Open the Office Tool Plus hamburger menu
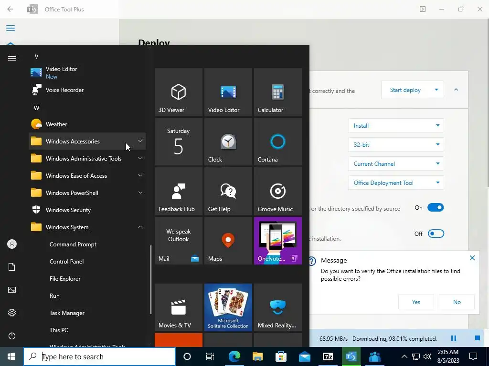This screenshot has width=489, height=366. pos(11,28)
